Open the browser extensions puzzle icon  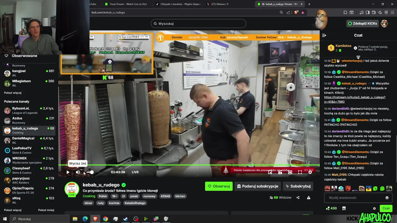345,12
